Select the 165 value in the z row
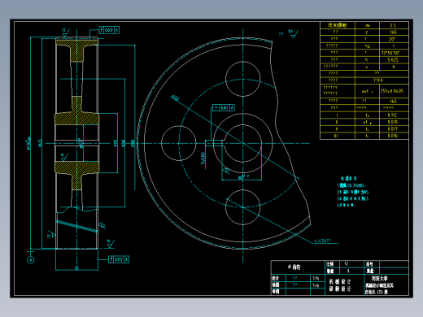Viewport: 423px width, 317px height. click(x=393, y=33)
